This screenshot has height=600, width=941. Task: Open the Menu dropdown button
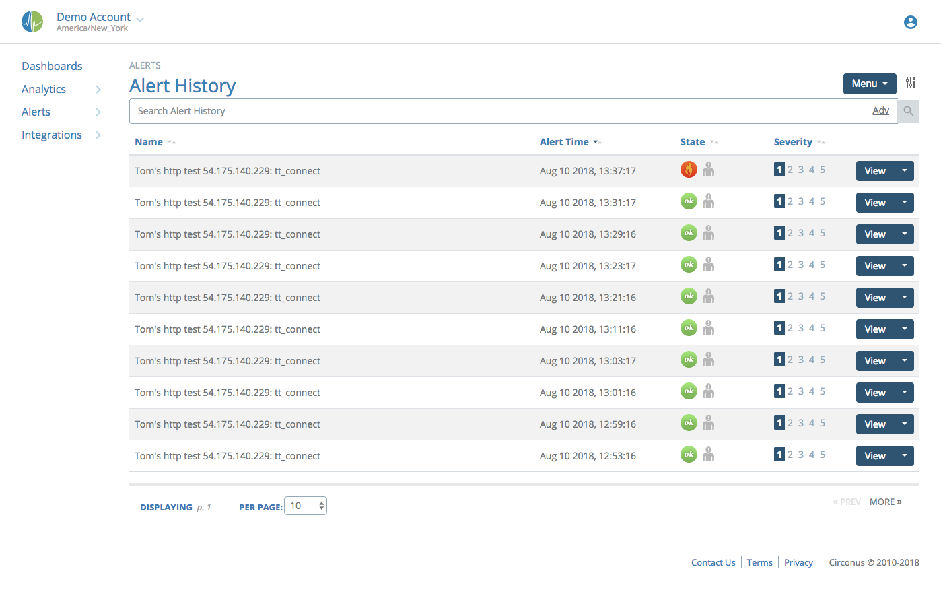point(869,84)
